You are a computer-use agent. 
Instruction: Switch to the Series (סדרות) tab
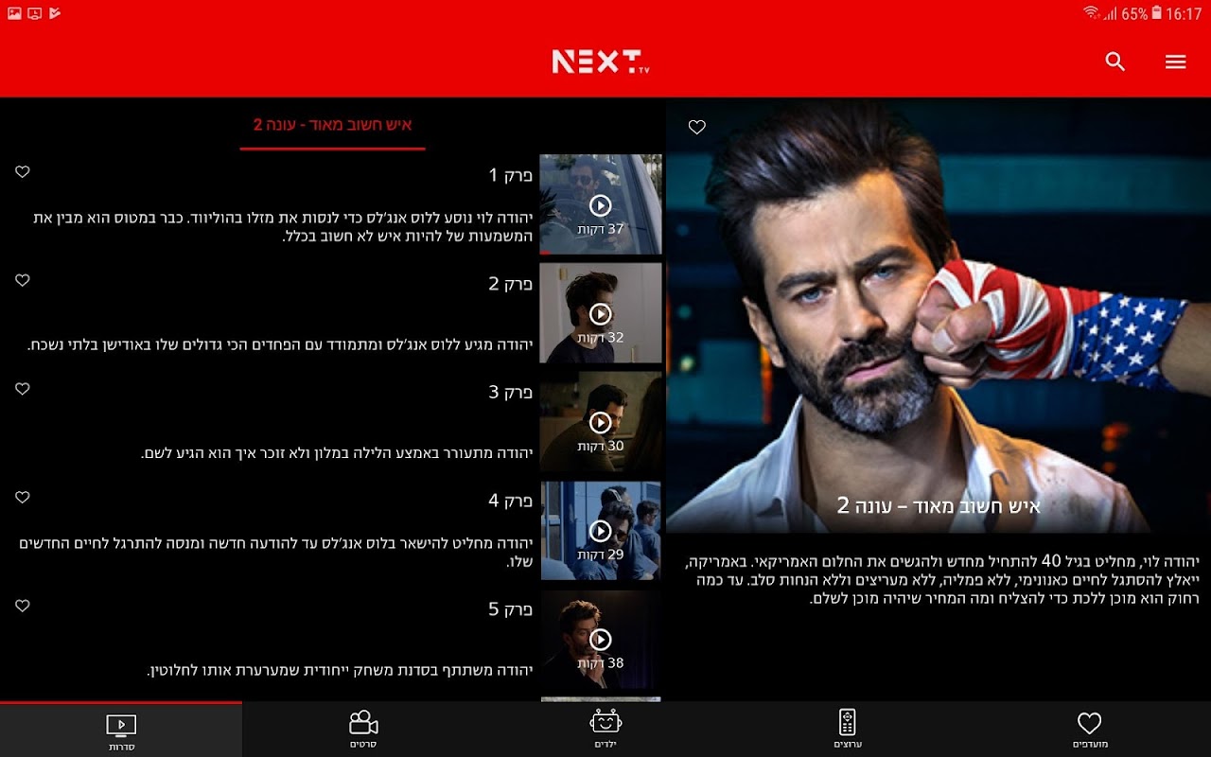[x=120, y=729]
